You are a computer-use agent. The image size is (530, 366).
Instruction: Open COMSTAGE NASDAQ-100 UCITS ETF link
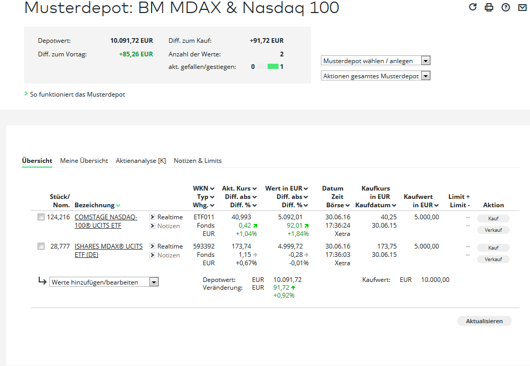tap(106, 221)
